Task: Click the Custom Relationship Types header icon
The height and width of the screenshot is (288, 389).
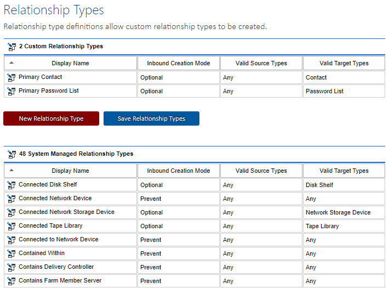Action: click(12, 47)
